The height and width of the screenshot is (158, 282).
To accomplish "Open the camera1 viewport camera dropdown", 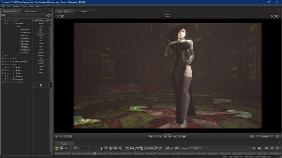I will point(265,137).
